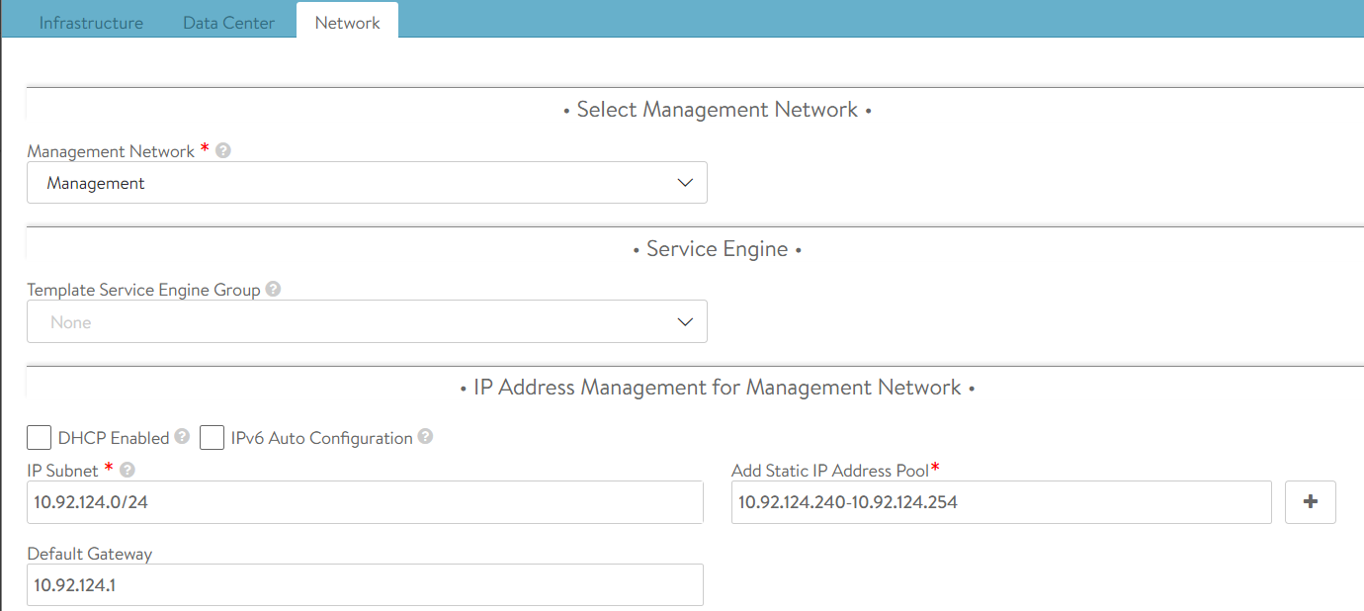
Task: Select the Network tab
Action: pos(347,23)
